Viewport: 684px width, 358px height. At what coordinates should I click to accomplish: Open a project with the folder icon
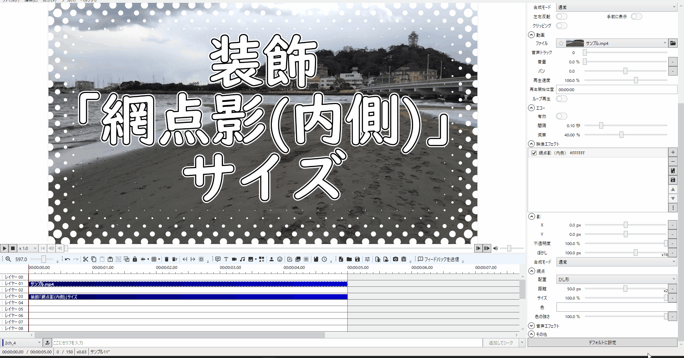point(349,259)
